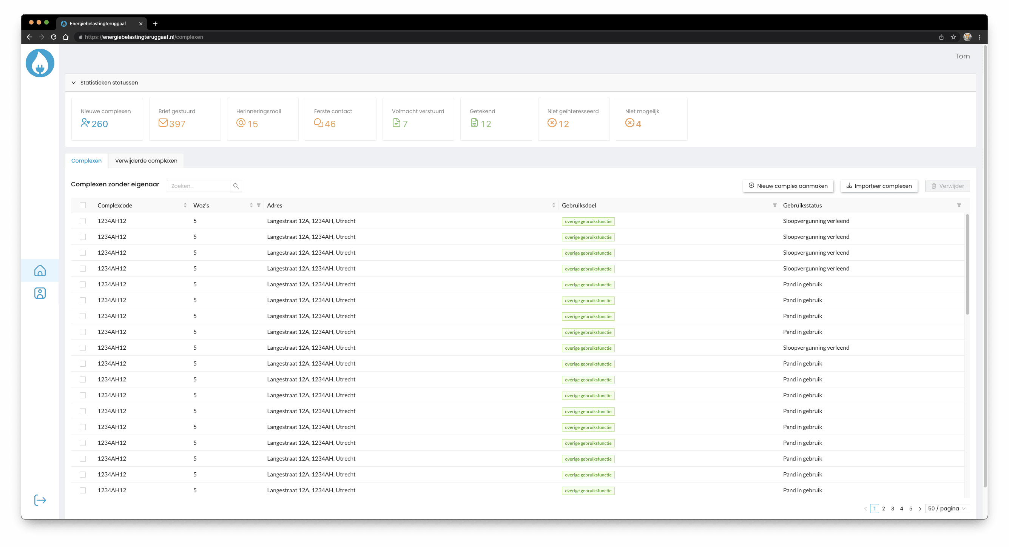
Task: Select the Complexen tab
Action: (86, 161)
